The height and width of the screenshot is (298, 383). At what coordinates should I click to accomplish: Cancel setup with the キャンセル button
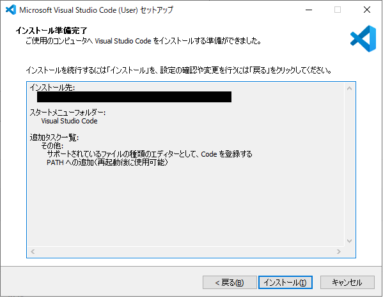tap(347, 283)
